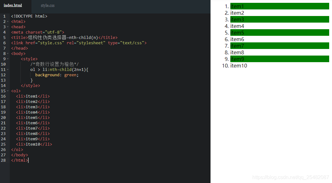Click green item7 in preview
Image resolution: width=332 pixels, height=183 pixels.
click(x=280, y=46)
